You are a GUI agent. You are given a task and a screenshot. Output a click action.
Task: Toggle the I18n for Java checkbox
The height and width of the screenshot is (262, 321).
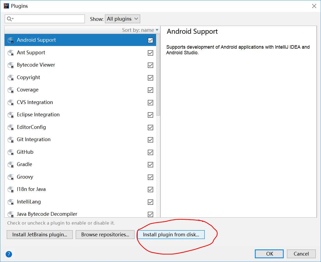pos(150,190)
